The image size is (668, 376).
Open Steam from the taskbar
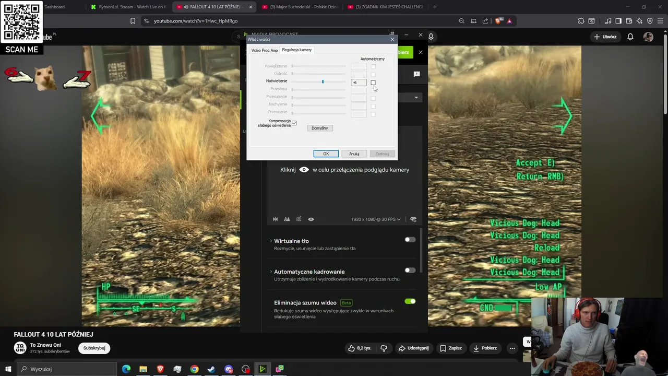[211, 369]
